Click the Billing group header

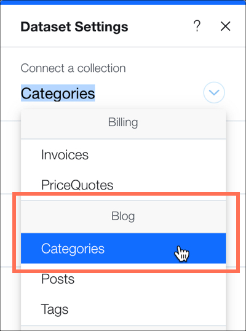tap(123, 122)
